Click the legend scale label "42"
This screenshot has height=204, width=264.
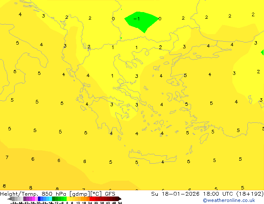[x=108, y=203]
